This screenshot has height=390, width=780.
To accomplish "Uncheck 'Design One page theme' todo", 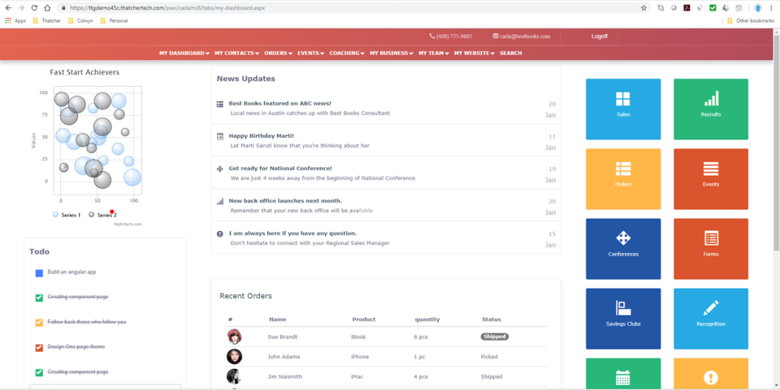I will tap(39, 348).
